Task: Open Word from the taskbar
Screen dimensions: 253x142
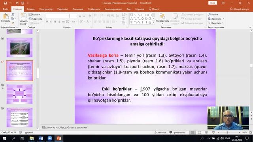Action: point(41,138)
